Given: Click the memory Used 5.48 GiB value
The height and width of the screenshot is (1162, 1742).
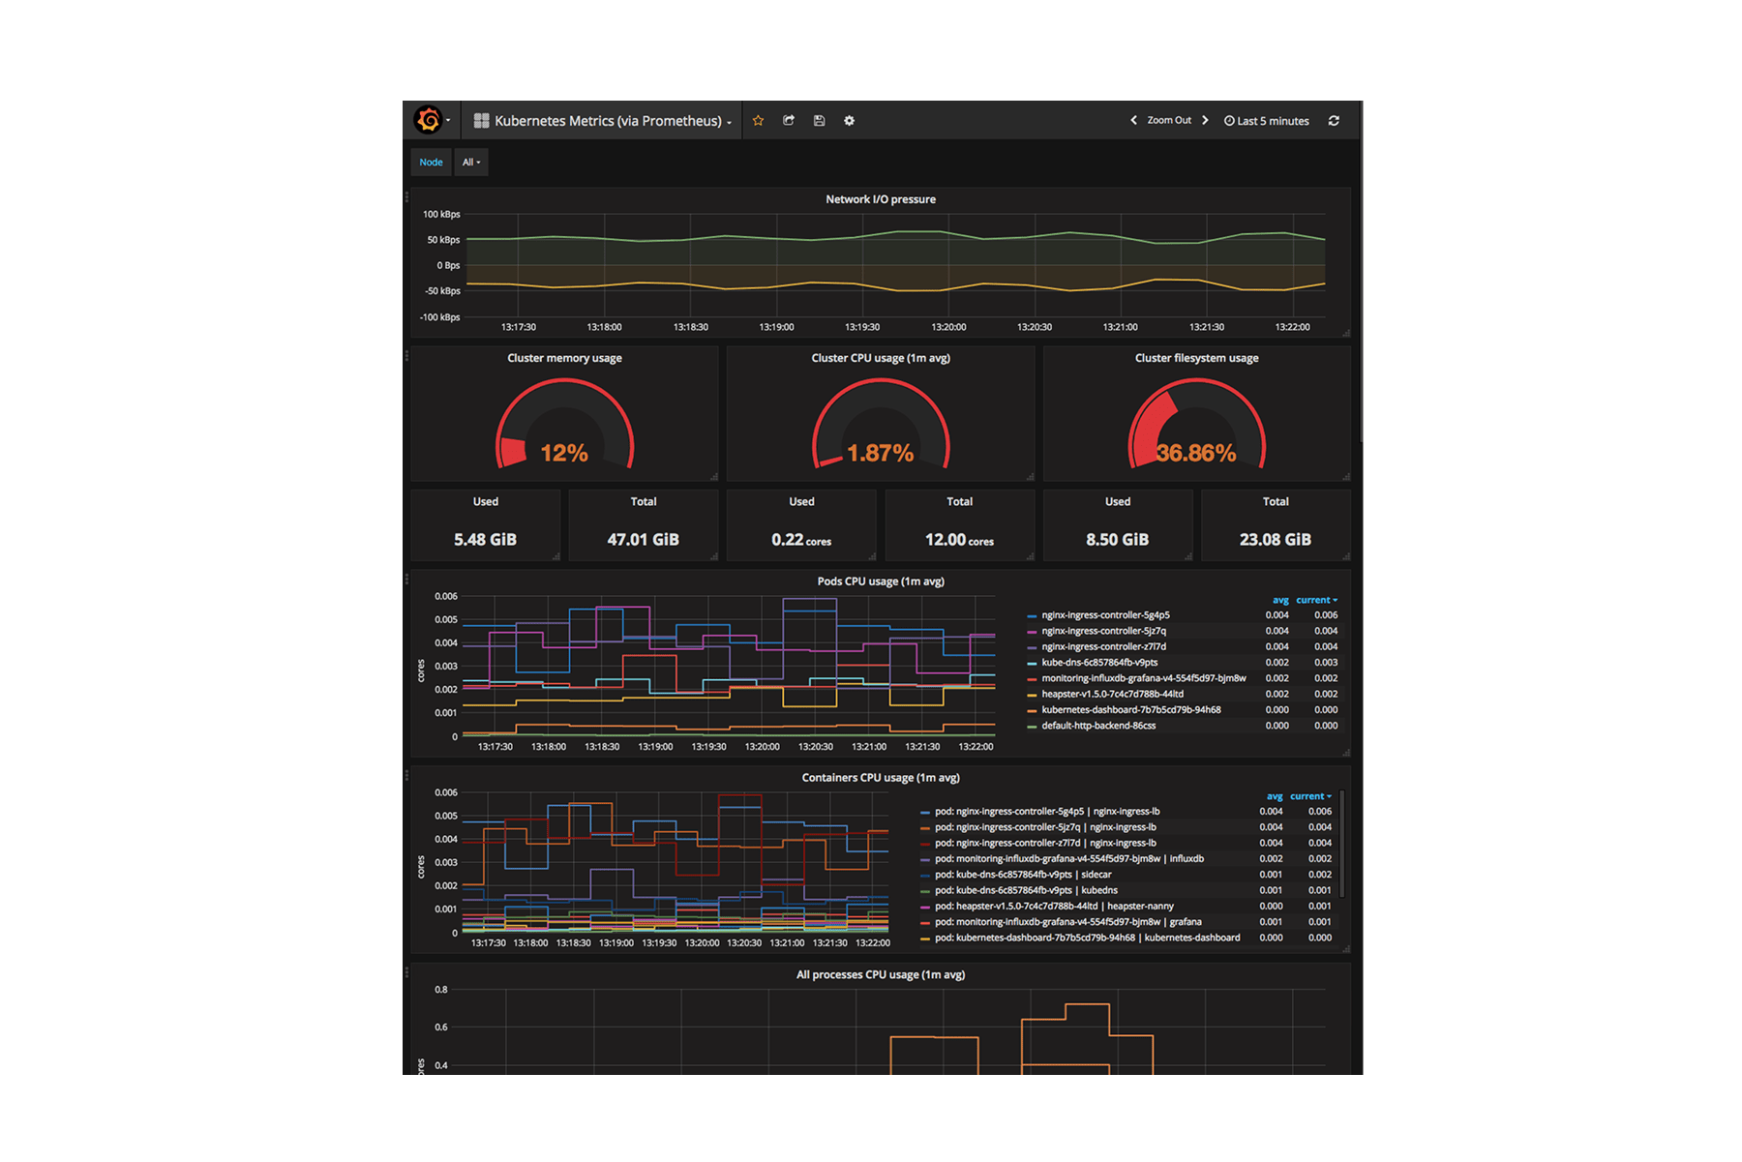Looking at the screenshot, I should click(x=485, y=540).
